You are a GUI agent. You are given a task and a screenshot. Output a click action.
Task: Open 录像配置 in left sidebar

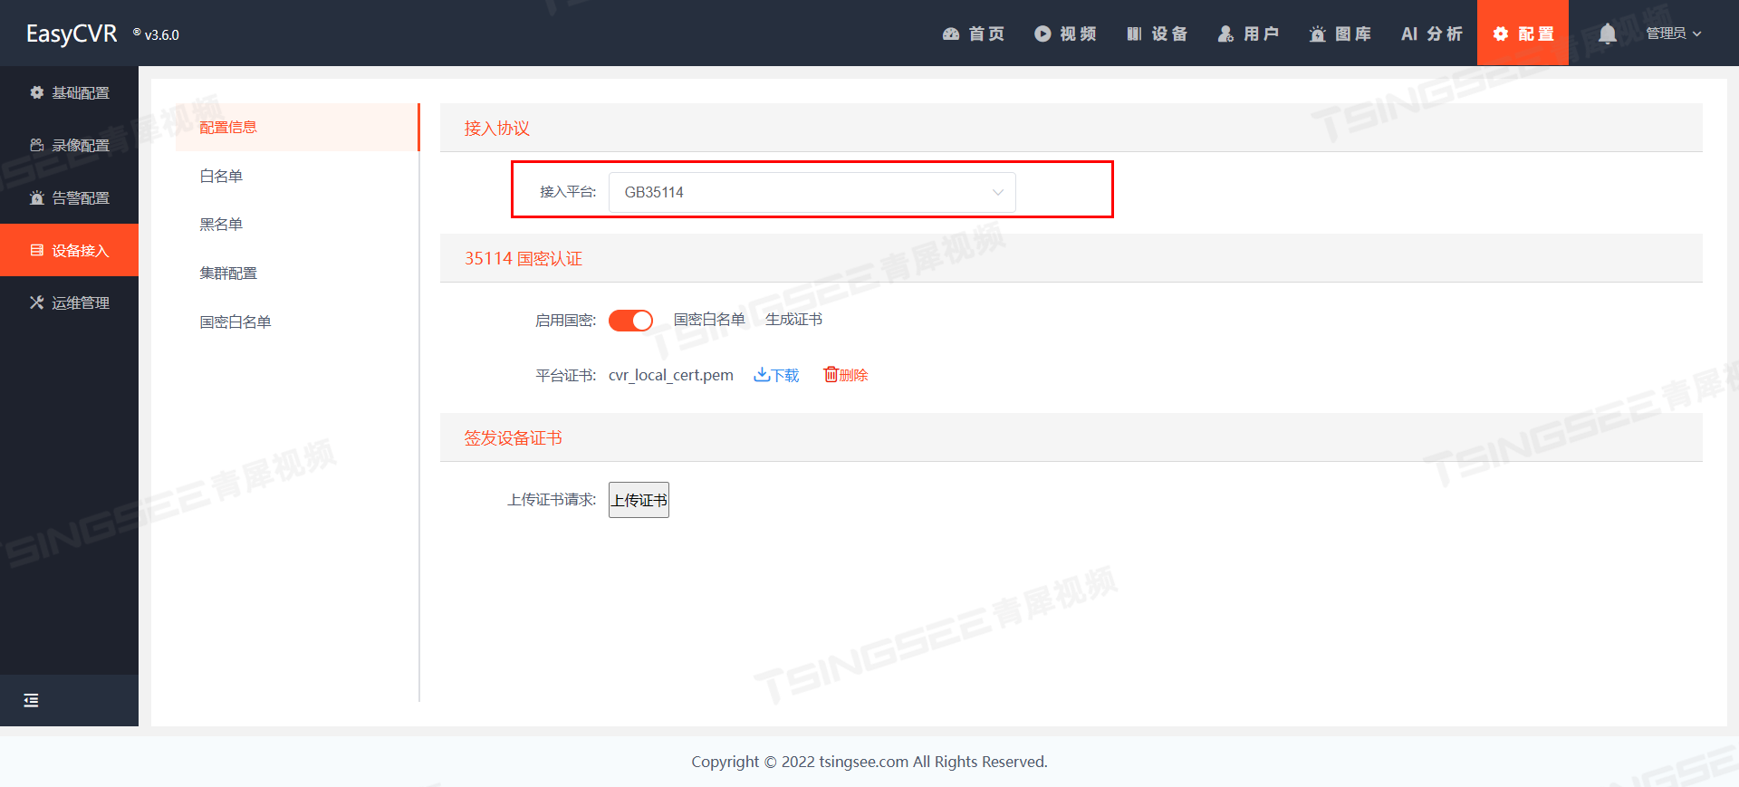click(x=69, y=145)
